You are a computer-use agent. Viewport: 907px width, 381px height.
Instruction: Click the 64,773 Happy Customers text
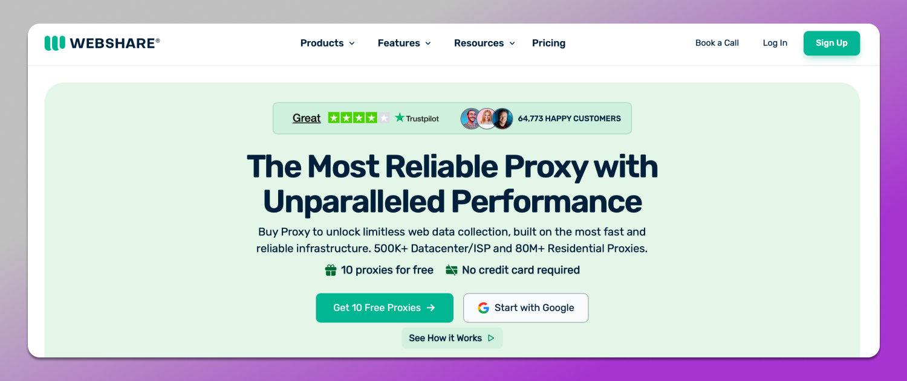point(569,118)
